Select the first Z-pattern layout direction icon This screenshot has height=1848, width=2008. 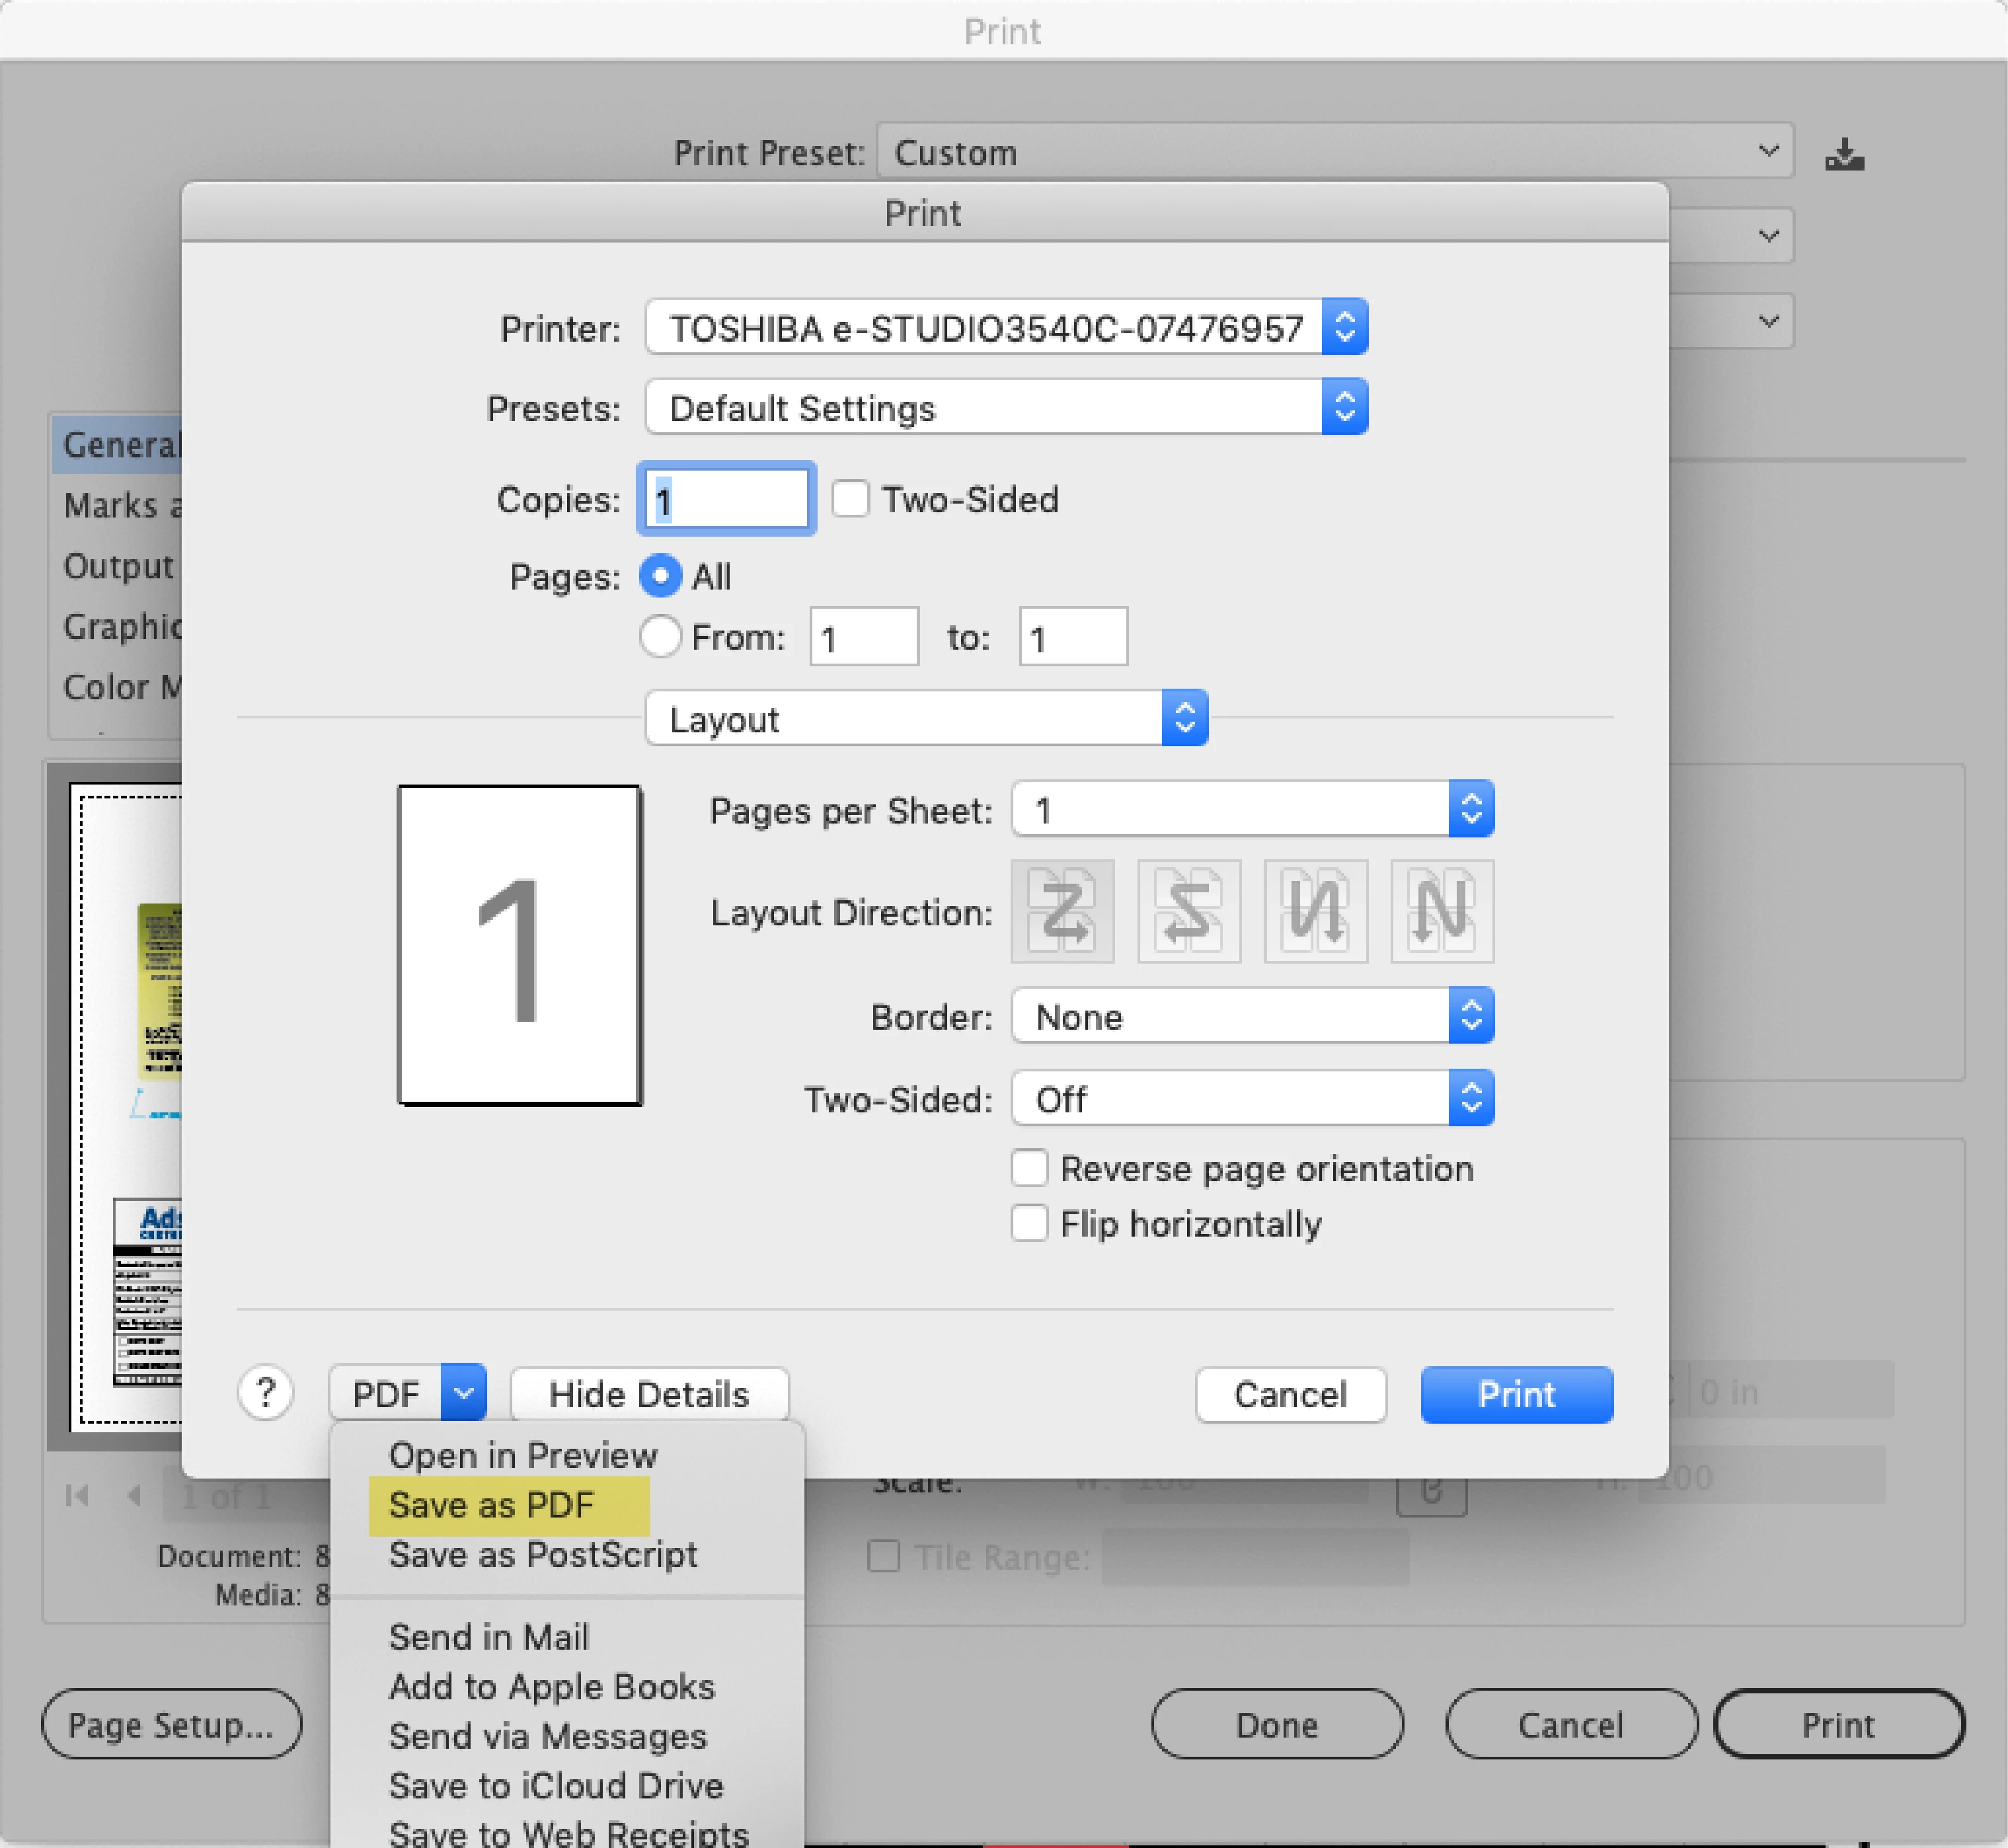tap(1062, 911)
